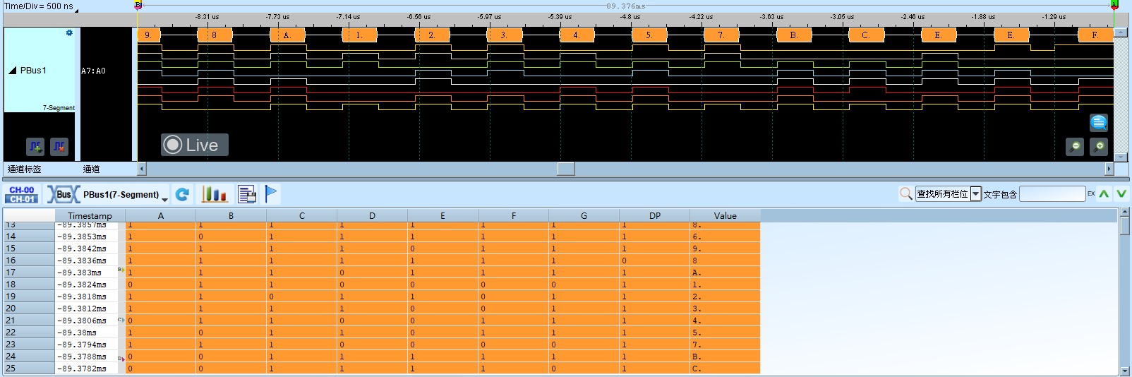Click the A7:A0 channel label
The image size is (1132, 377).
[x=93, y=71]
